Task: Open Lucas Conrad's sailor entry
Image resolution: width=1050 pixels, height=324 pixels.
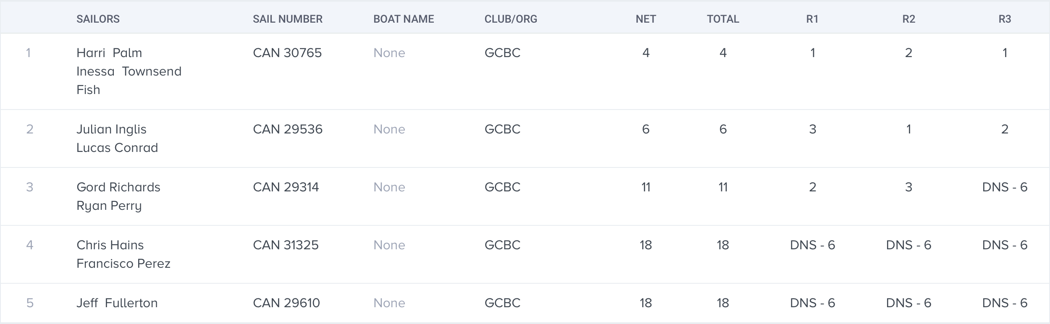Action: [117, 148]
